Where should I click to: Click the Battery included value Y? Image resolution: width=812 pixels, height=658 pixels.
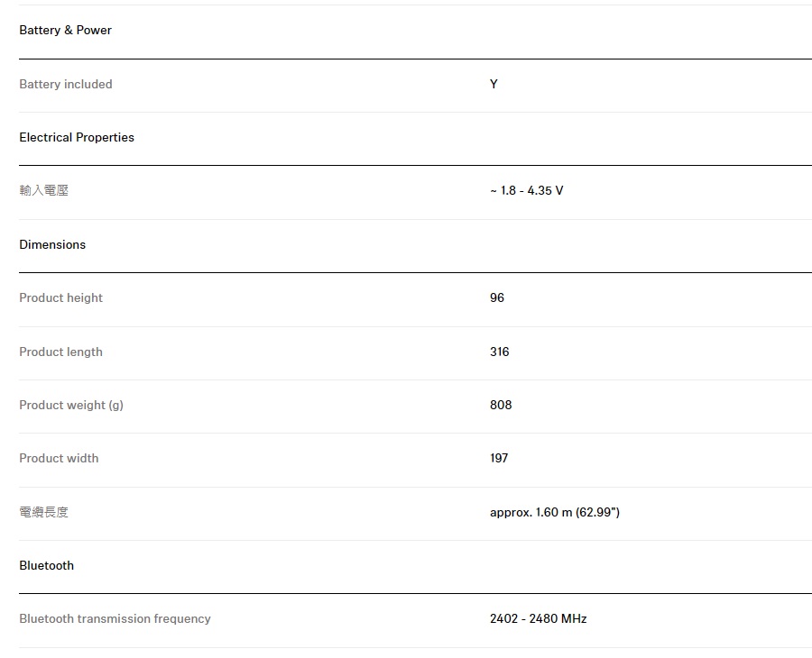point(494,85)
